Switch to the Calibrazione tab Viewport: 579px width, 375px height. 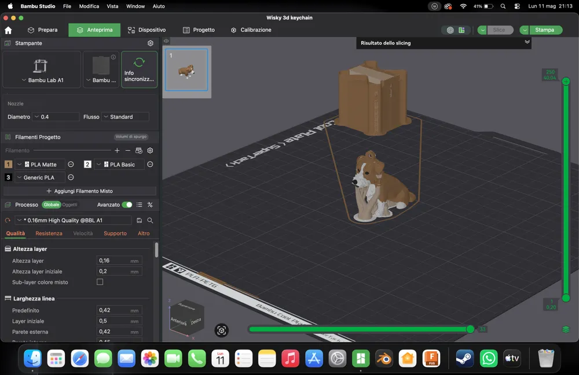[x=251, y=30]
